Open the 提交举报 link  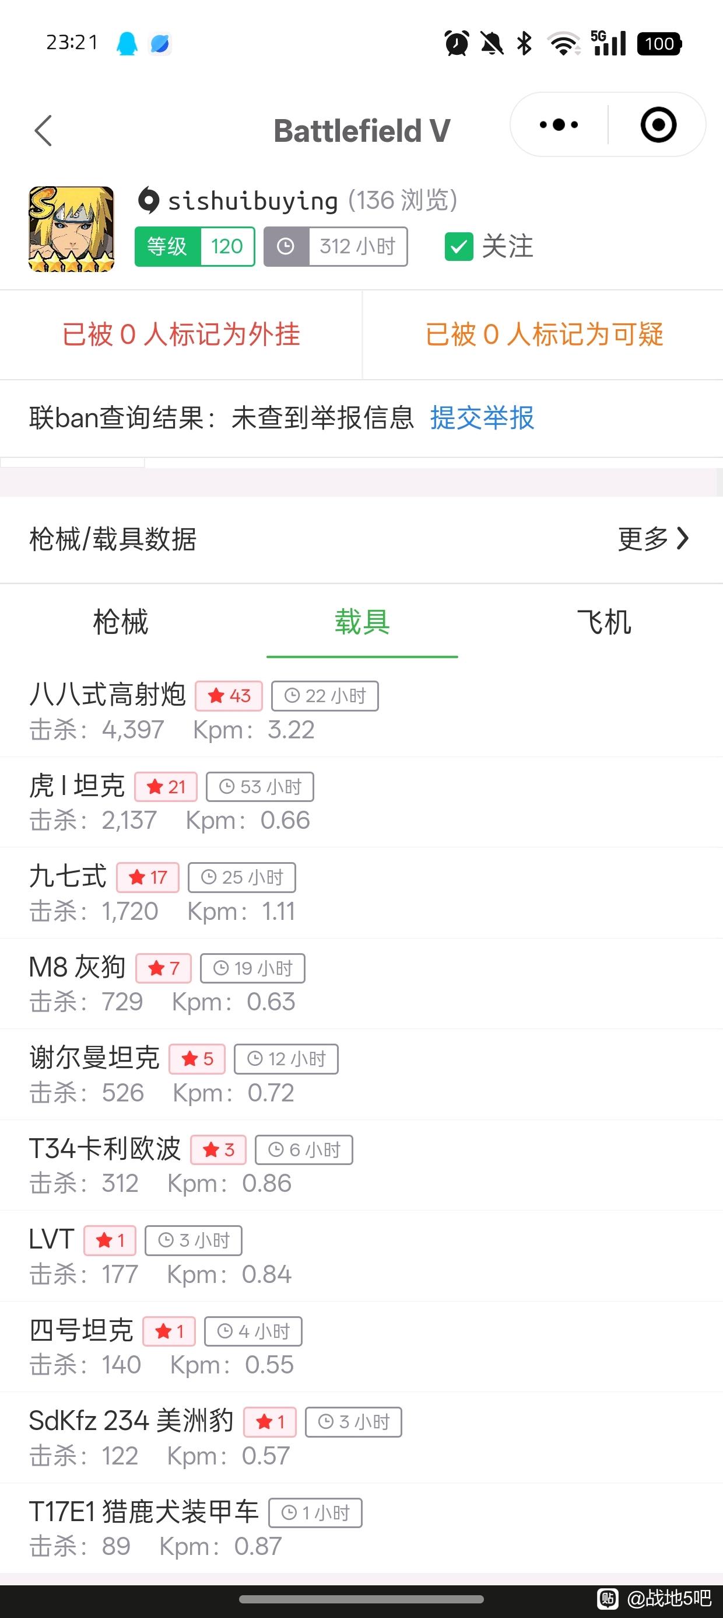[x=482, y=418]
